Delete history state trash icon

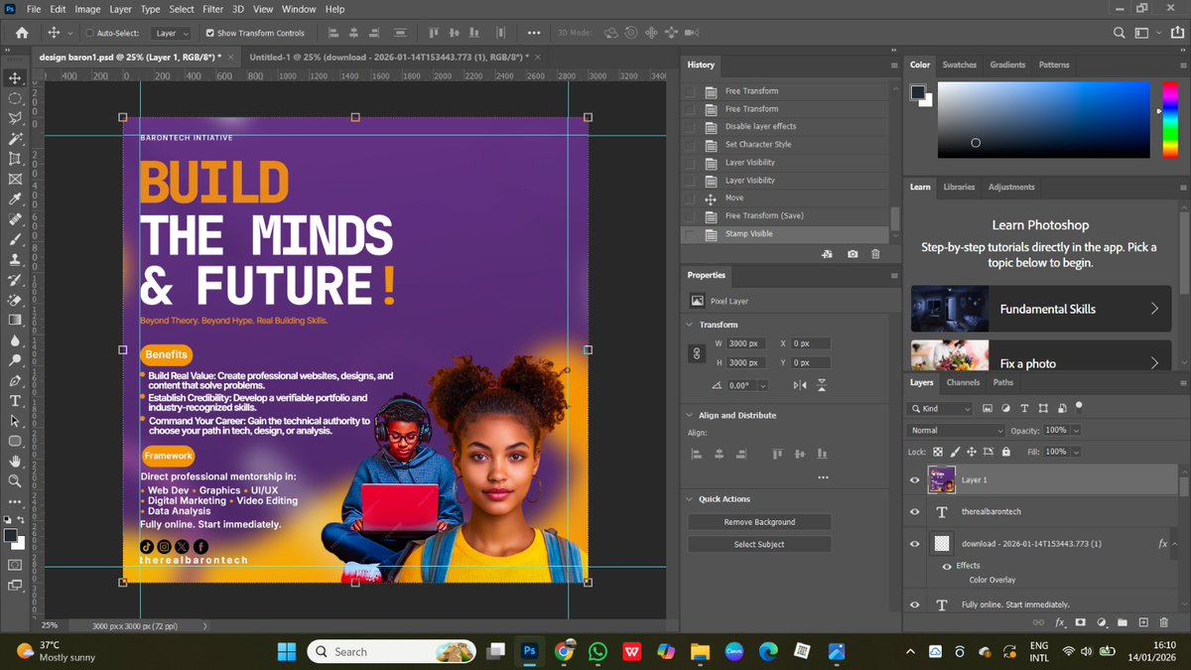point(874,254)
